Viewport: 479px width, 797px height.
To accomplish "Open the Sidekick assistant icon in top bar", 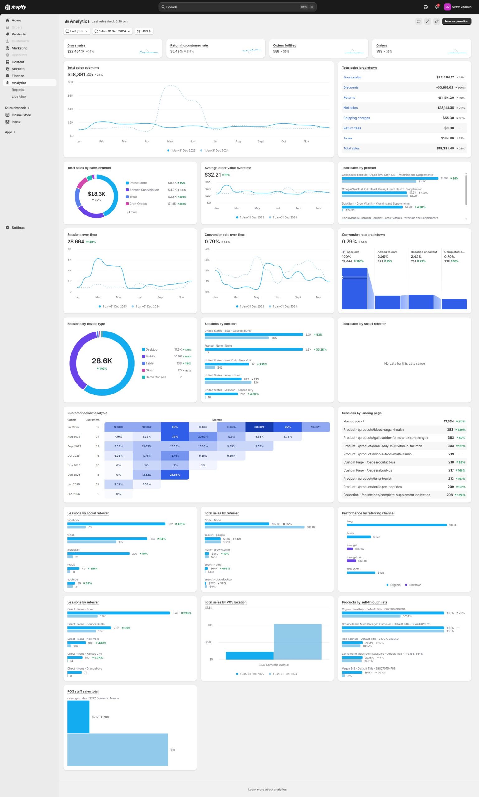I will (x=425, y=7).
